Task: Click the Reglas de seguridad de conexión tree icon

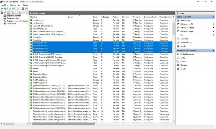Action: 5,21
